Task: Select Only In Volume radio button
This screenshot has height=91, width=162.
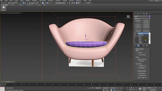Action: pyautogui.click(x=138, y=59)
